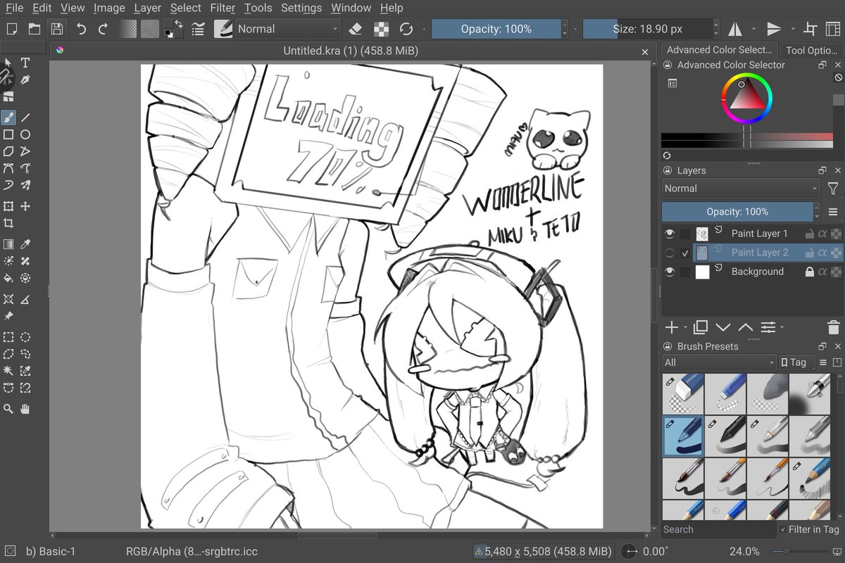Save the document with floppy icon
Screen dimensions: 845x563
57,29
